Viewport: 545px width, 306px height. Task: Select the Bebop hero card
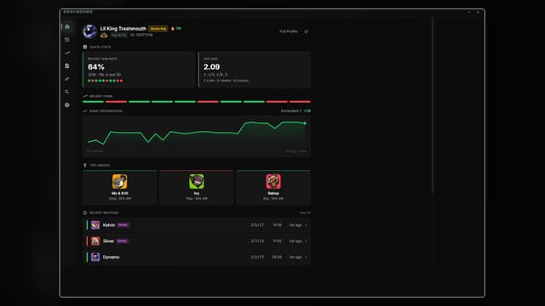click(273, 187)
